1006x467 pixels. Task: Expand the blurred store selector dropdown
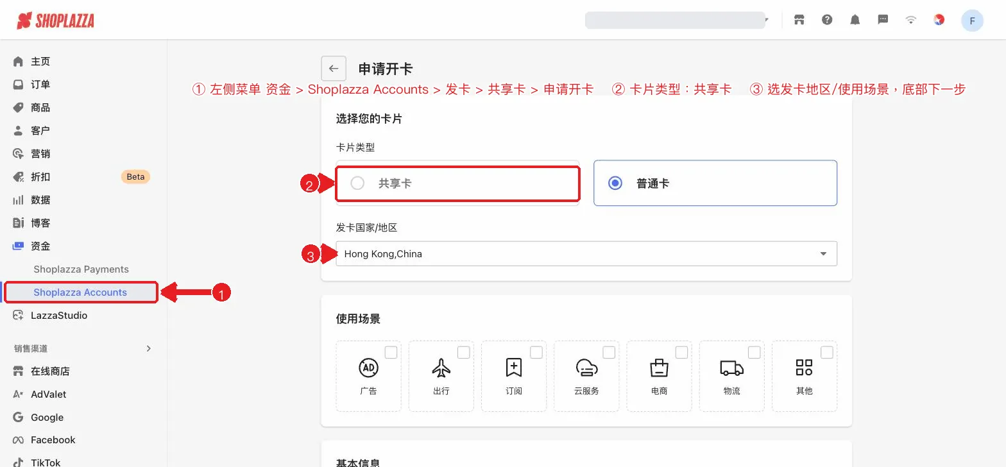(x=677, y=20)
